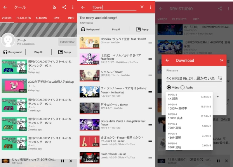Choose MPEG-4 720P 高清 quality
The image size is (233, 167).
tap(189, 126)
